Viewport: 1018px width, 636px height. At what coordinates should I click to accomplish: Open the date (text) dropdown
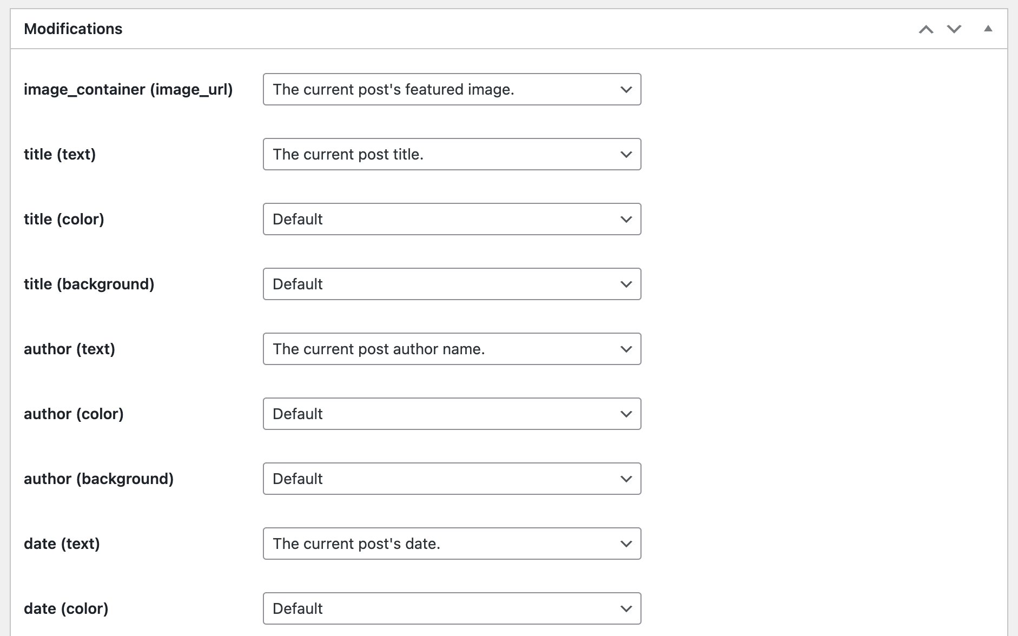click(x=452, y=544)
